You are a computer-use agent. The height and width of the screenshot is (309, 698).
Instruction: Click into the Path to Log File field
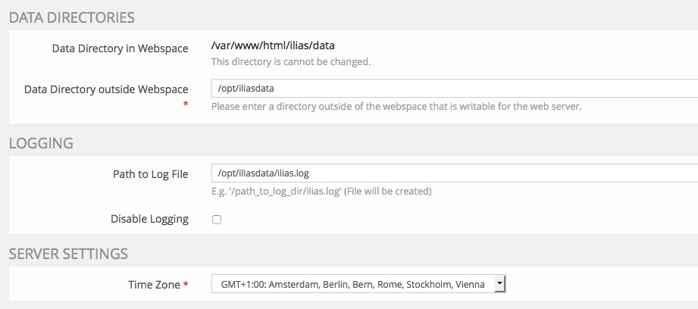[453, 173]
